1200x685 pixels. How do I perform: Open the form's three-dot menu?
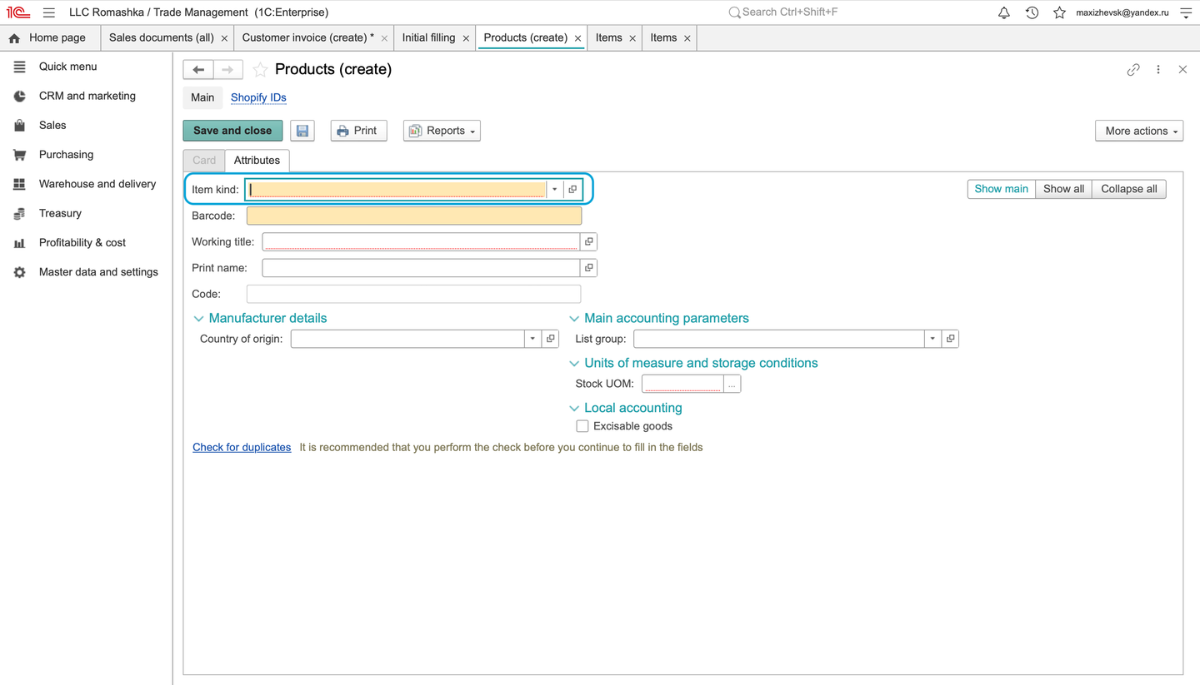[x=1158, y=70]
